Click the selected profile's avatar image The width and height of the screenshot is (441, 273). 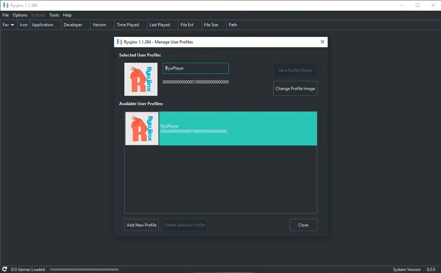[x=141, y=79]
